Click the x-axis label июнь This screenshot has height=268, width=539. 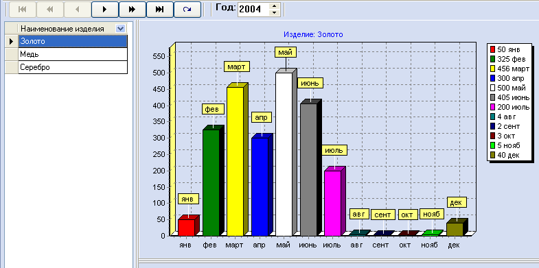pyautogui.click(x=308, y=245)
